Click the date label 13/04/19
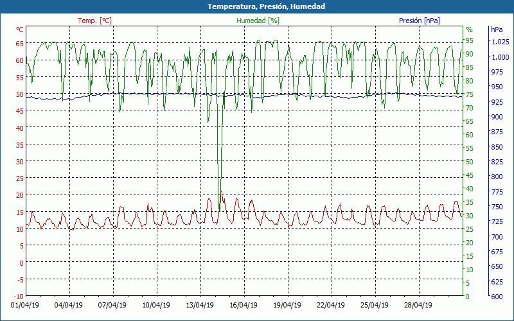The image size is (514, 321). tap(200, 306)
